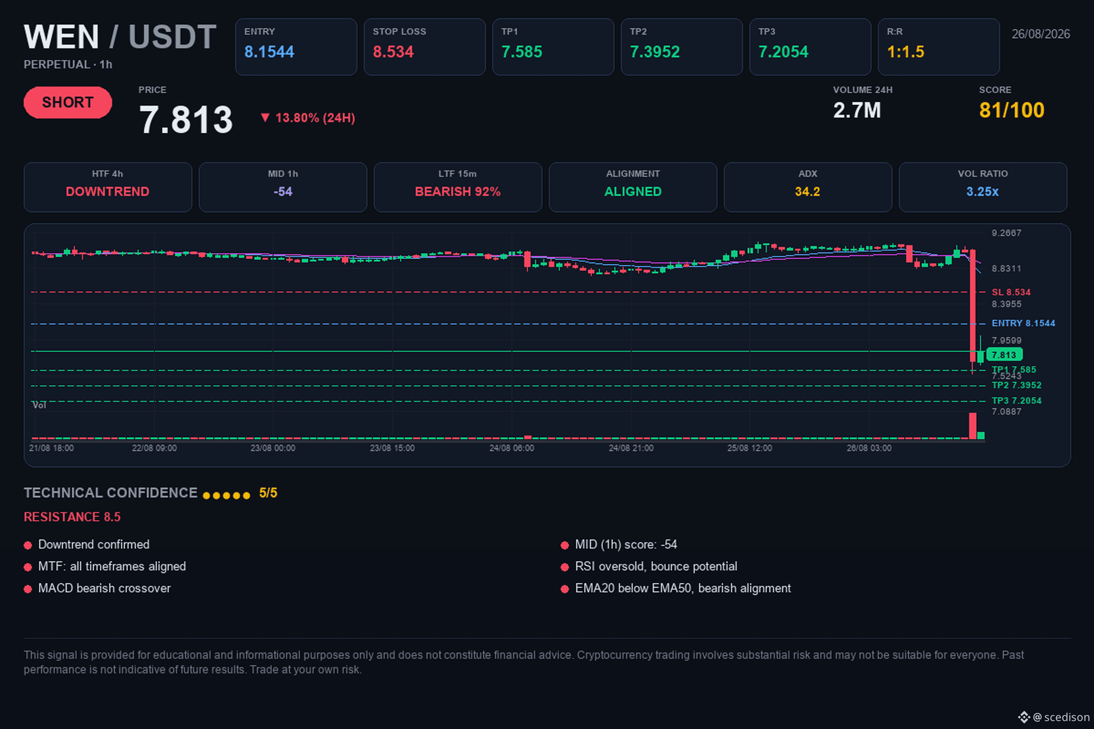
Task: Select the LTF 15m BEARISH 92% card
Action: pos(458,187)
